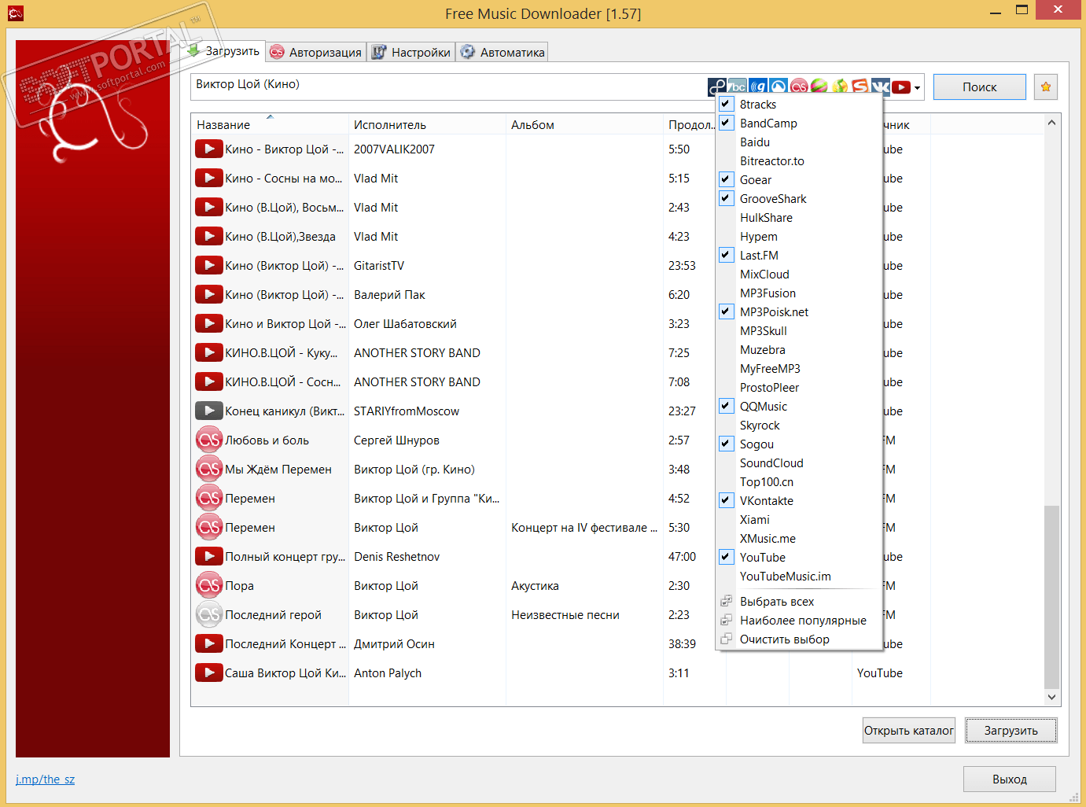Uncheck the QQMusic source checkbox
The height and width of the screenshot is (807, 1086).
click(727, 406)
